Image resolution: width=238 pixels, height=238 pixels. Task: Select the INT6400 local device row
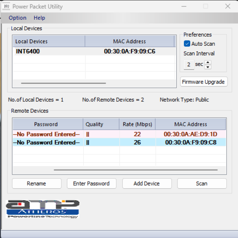coord(94,51)
